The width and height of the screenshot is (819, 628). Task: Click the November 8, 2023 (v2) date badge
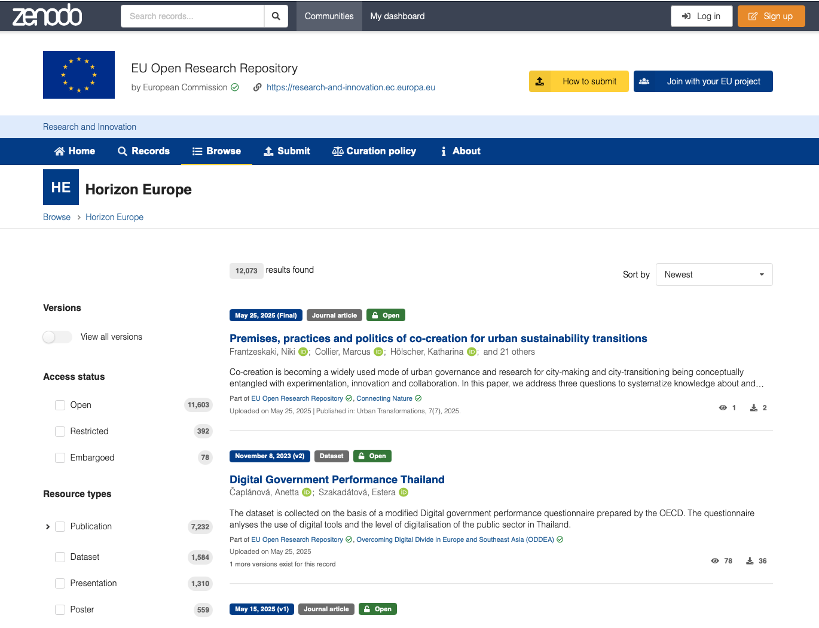tap(270, 456)
